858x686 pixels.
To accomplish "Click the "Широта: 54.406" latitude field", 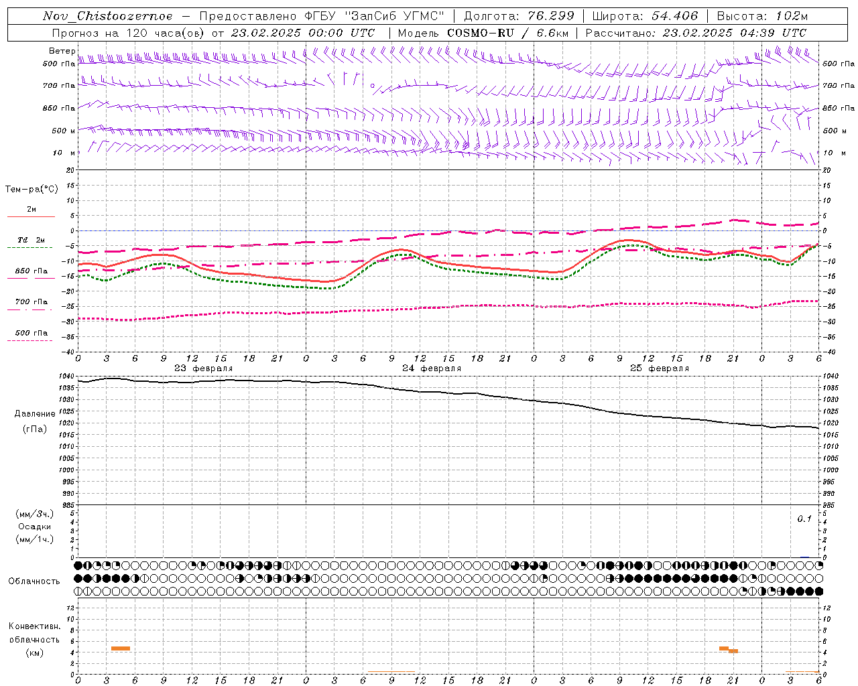I will pos(645,16).
